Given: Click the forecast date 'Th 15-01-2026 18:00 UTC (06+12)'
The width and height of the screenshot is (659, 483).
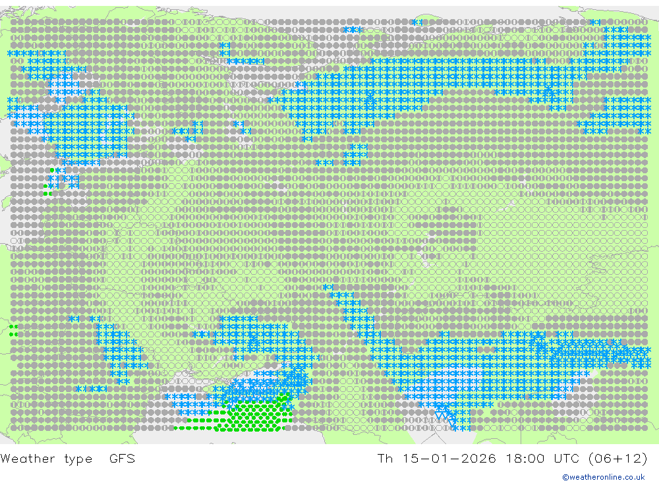Looking at the screenshot, I should coord(512,458).
